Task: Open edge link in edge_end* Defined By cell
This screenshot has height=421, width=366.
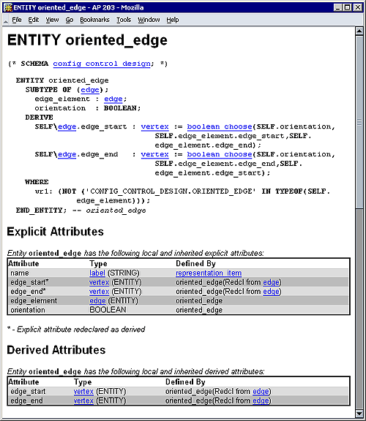Action: pos(271,292)
